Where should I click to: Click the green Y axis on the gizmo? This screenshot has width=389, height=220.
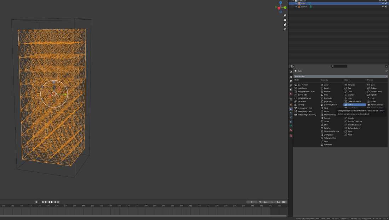(x=285, y=7)
